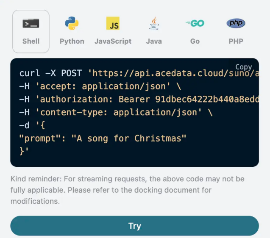Choose the Go language logo
This screenshot has height=238, width=270.
point(195,23)
